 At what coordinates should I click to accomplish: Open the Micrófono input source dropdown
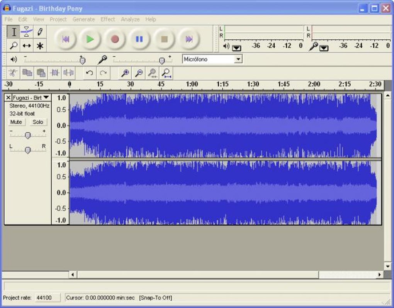pyautogui.click(x=238, y=59)
